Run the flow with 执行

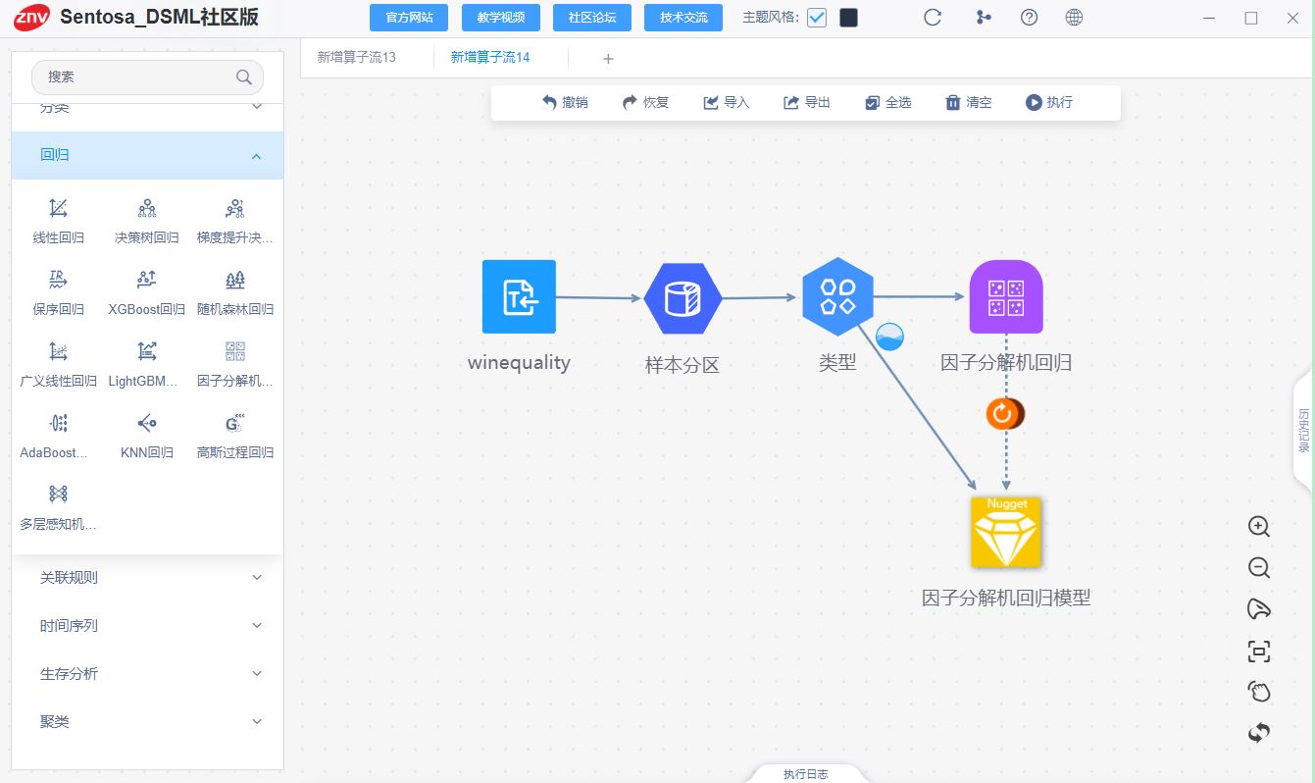click(x=1049, y=102)
